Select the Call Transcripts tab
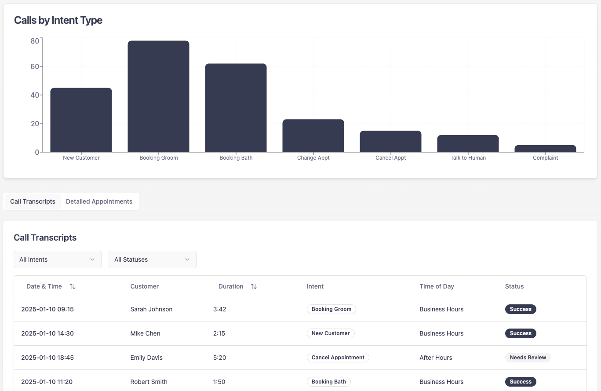 tap(32, 201)
